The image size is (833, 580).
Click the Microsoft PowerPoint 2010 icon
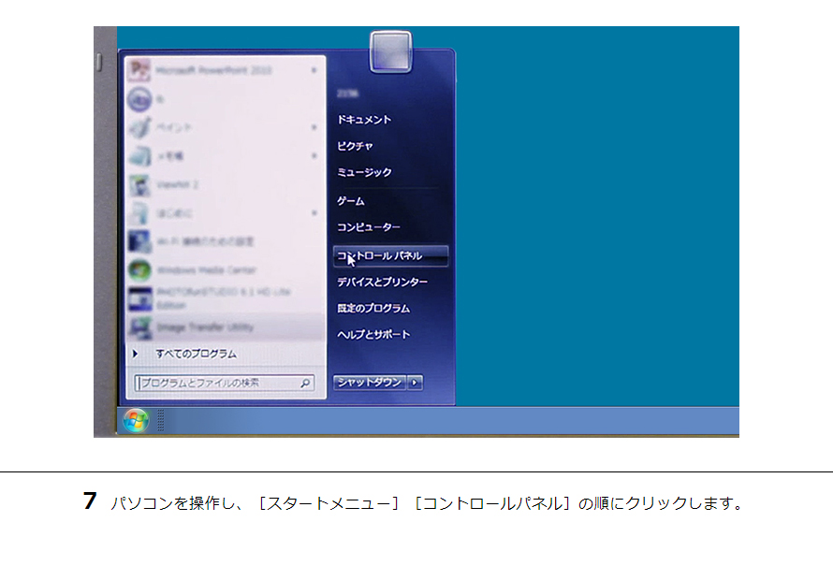point(139,70)
